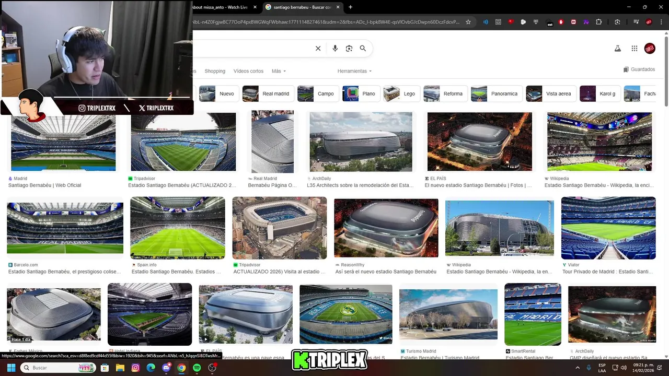Image resolution: width=669 pixels, height=376 pixels.
Task: Click the blue sound-wave extension icon
Action: pos(486,22)
